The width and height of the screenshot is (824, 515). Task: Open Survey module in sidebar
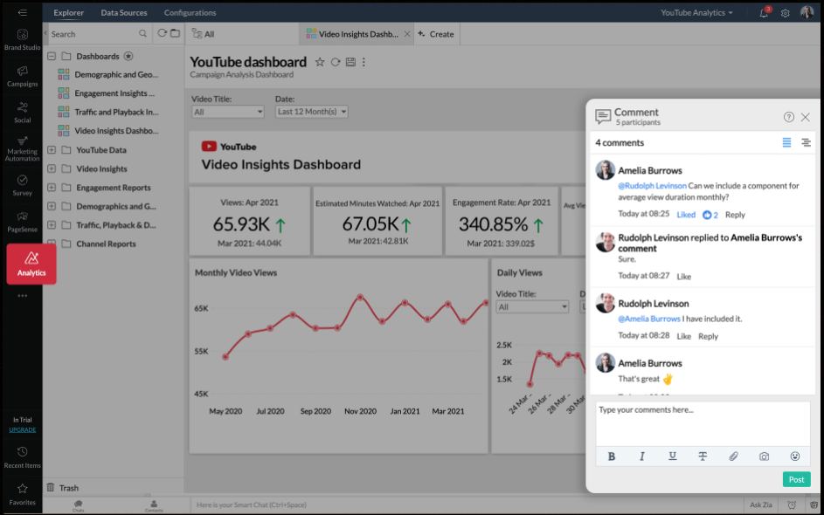pyautogui.click(x=22, y=186)
